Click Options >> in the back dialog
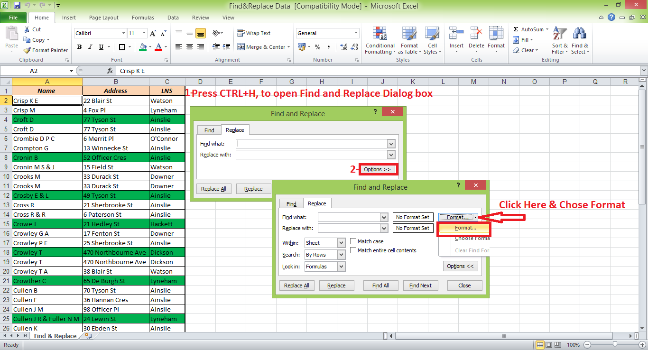The image size is (648, 350). 377,169
